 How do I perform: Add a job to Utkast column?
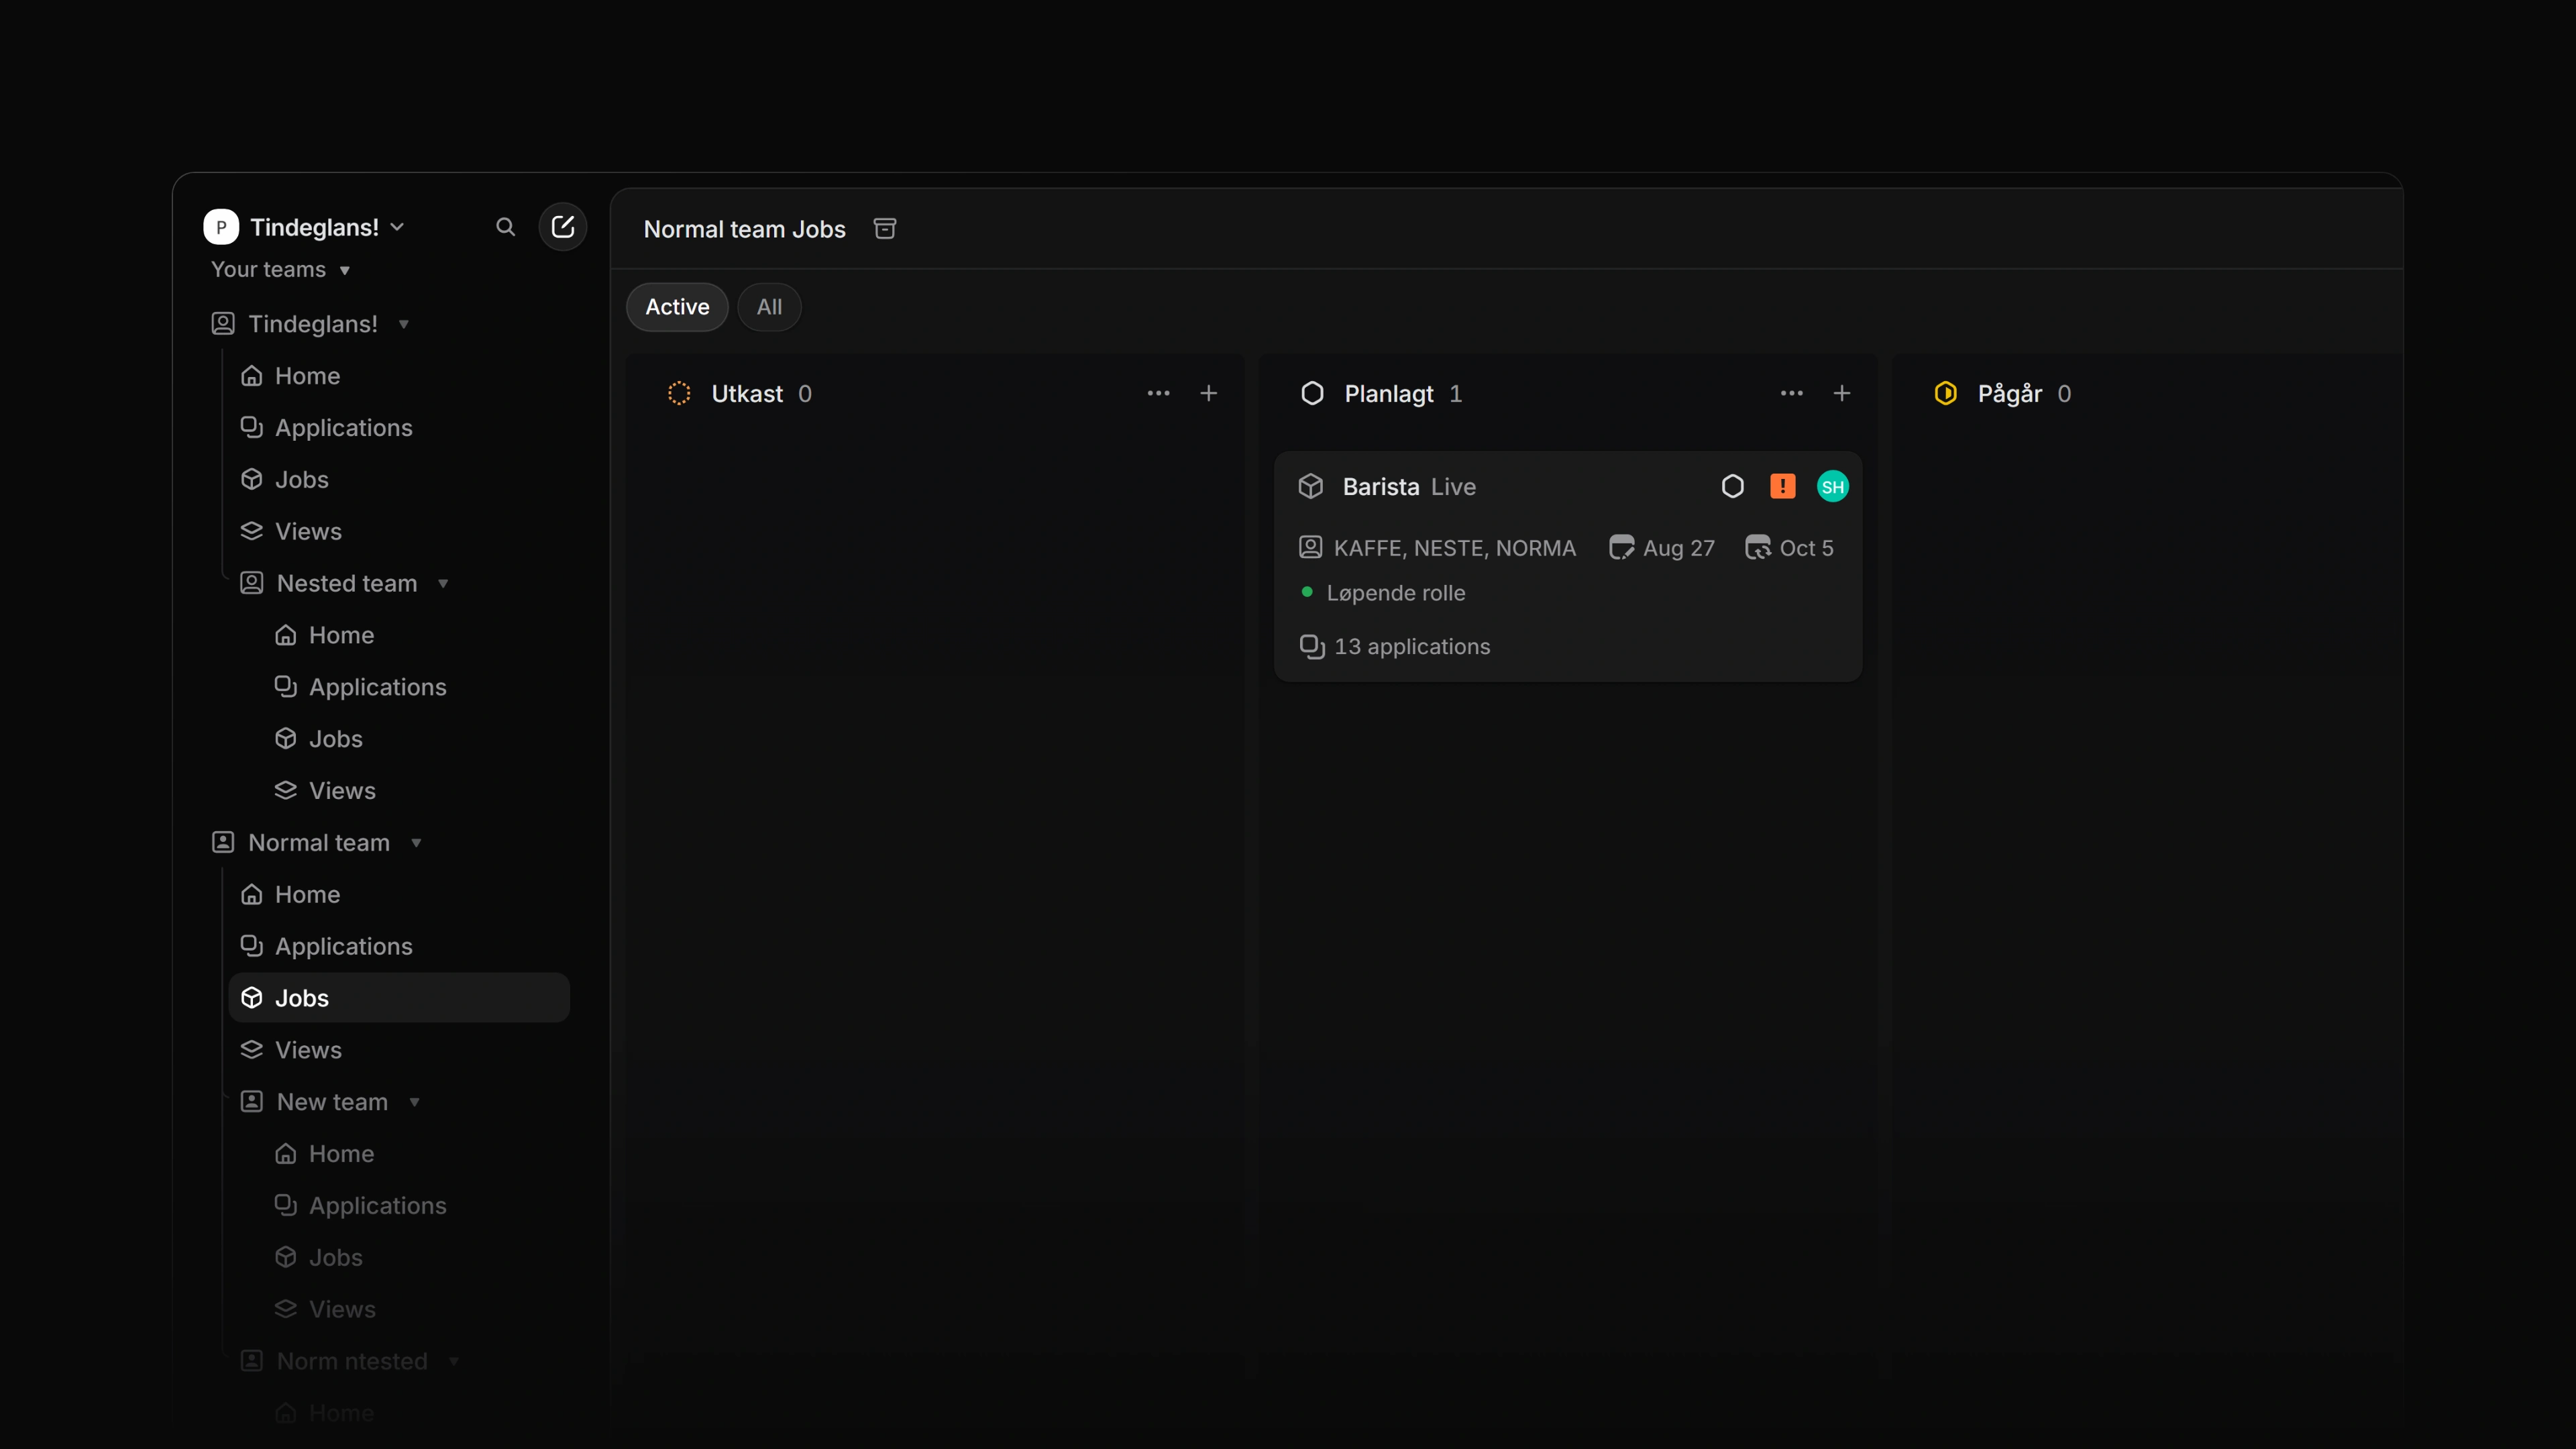click(1208, 393)
